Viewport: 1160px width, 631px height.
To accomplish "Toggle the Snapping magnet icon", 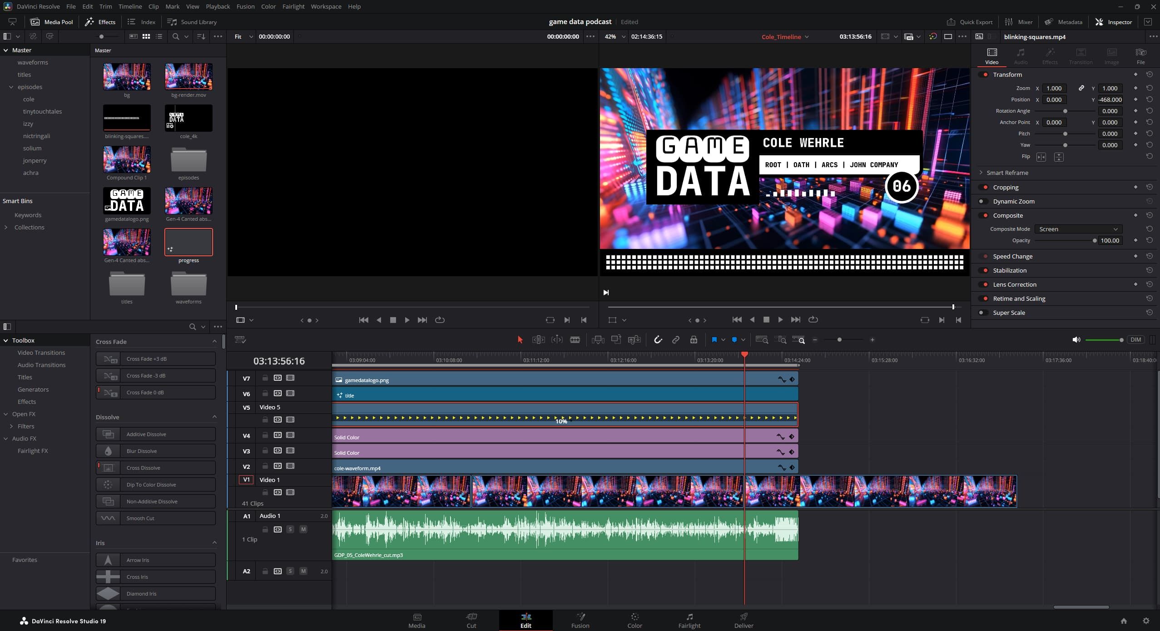I will pos(658,340).
